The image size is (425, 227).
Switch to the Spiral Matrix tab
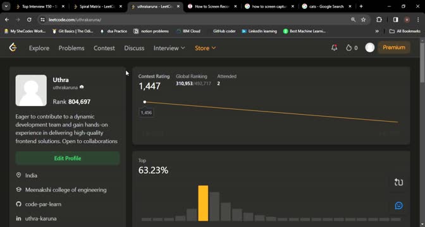point(97,6)
